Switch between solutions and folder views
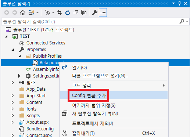The width and height of the screenshot is (190, 137). point(31,12)
